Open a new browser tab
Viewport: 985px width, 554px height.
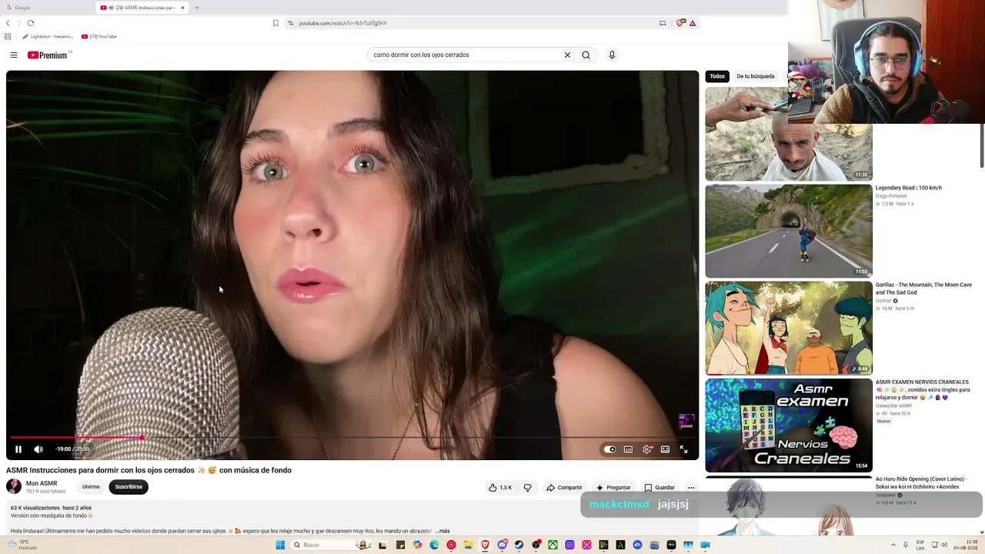(x=196, y=8)
